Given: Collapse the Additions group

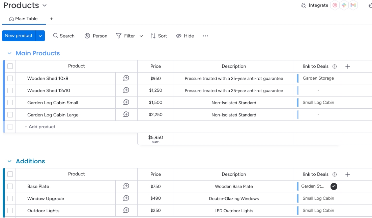Looking at the screenshot, I should click(x=9, y=161).
